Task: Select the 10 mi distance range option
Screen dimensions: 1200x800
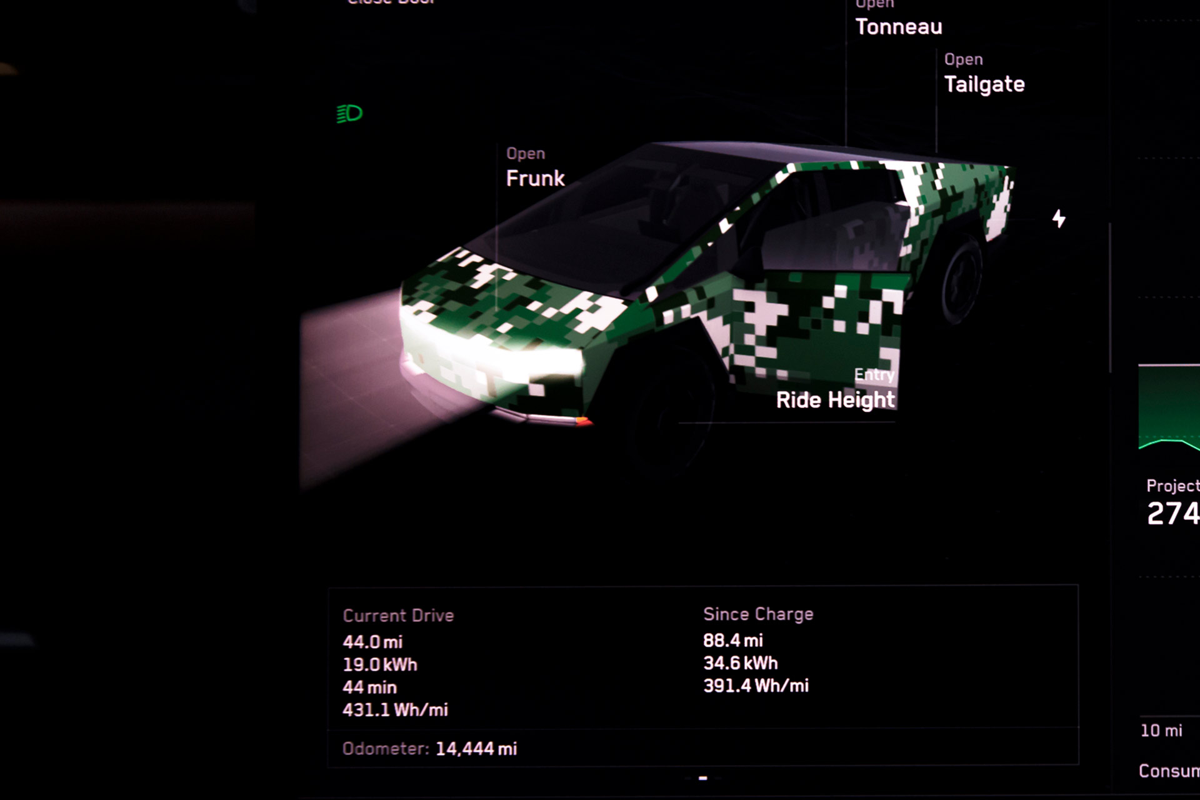Action: pos(1161,730)
